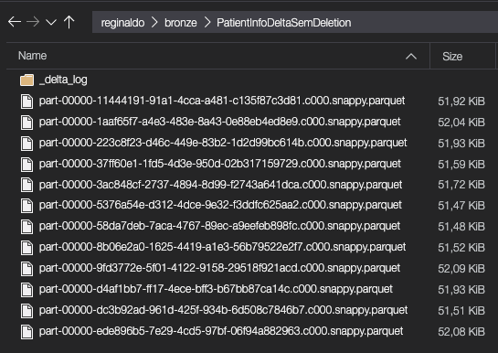The width and height of the screenshot is (498, 353).
Task: Select file name part-00000-11444191-91a1-4cca parquet
Action: tap(222, 101)
